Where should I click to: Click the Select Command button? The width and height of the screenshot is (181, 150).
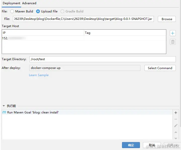pos(160,68)
